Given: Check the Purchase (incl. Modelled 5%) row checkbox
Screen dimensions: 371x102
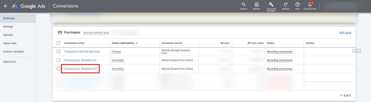Looking at the screenshot, I should click(58, 69).
